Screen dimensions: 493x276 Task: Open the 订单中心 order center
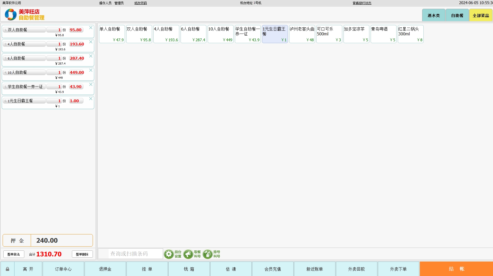(63, 269)
